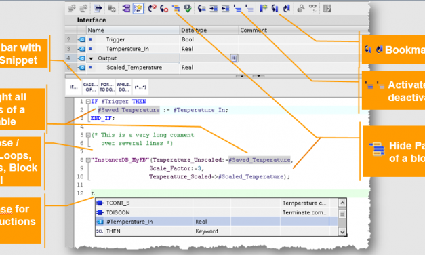Viewport: 425px width, 255px height.
Task: Outdent the selected text via toolbar
Action: (x=225, y=9)
